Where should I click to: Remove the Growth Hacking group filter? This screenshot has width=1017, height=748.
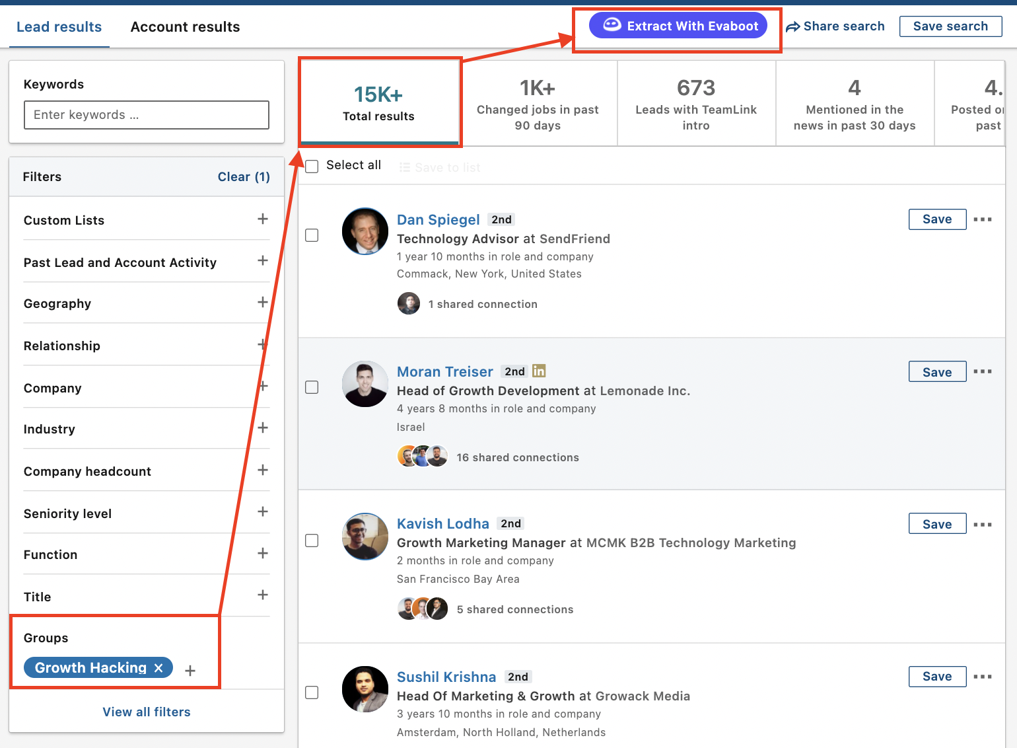(158, 668)
